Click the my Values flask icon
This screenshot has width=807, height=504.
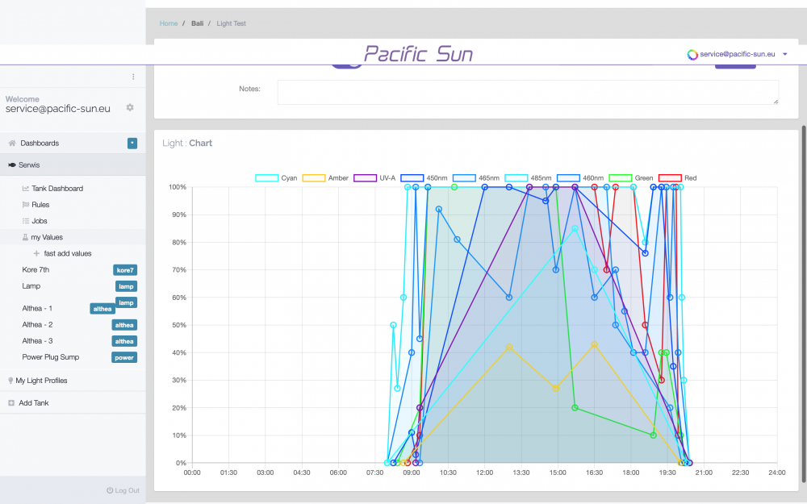tap(25, 237)
